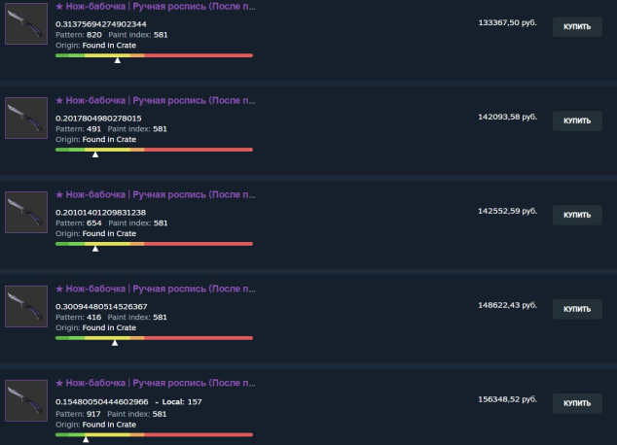Buy the knife priced 133367,50 руб.

click(577, 26)
